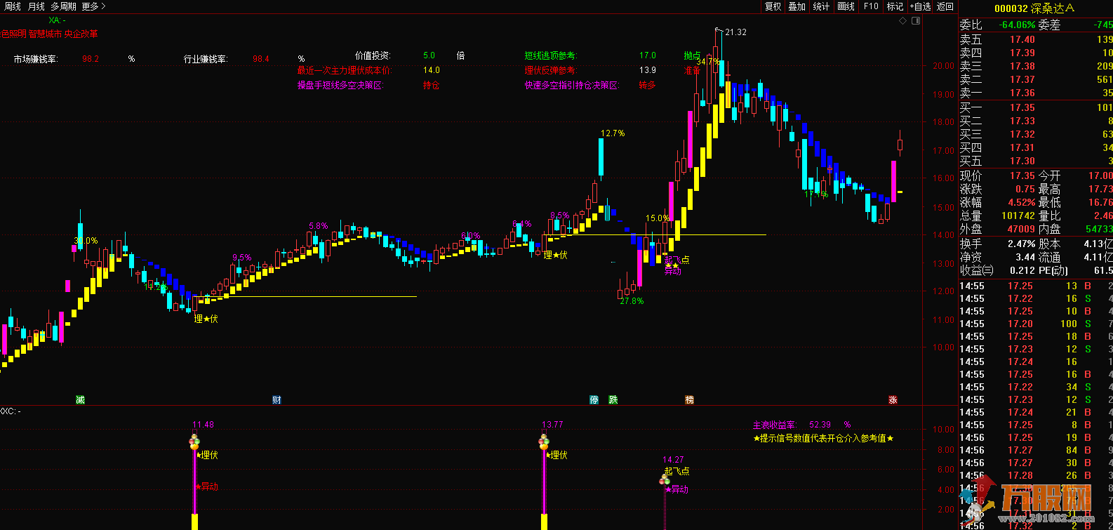The image size is (1113, 530).
Task: Click the 委比 -64.06% value
Action: point(1018,25)
